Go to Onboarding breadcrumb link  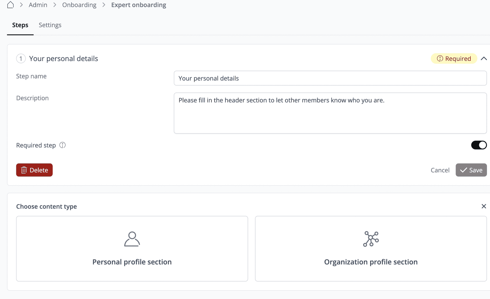79,5
